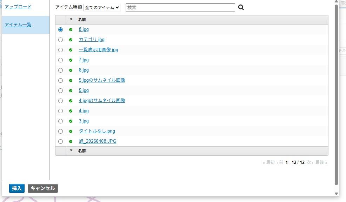Choose the radio button for 4.jpg

click(60, 111)
